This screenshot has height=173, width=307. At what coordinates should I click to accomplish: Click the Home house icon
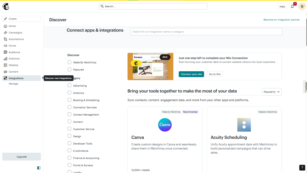(x=5, y=26)
